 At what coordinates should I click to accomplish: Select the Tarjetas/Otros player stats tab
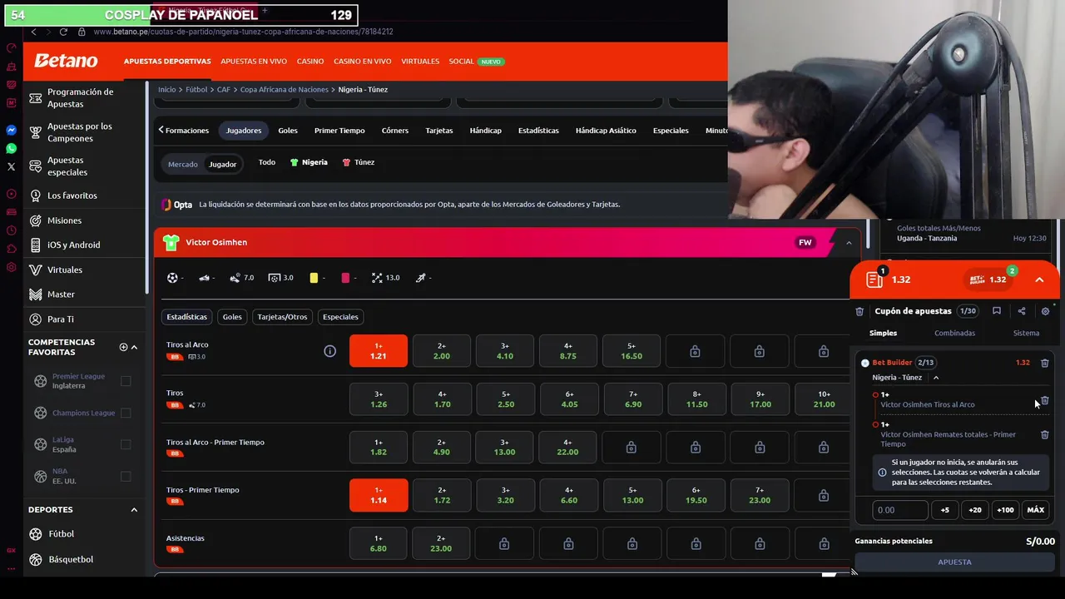tap(282, 317)
